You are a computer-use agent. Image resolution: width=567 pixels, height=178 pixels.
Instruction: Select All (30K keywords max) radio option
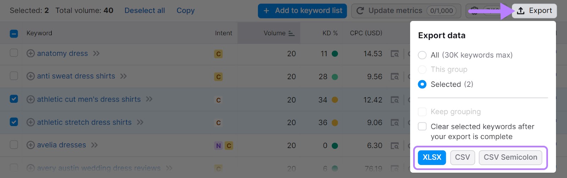(422, 55)
